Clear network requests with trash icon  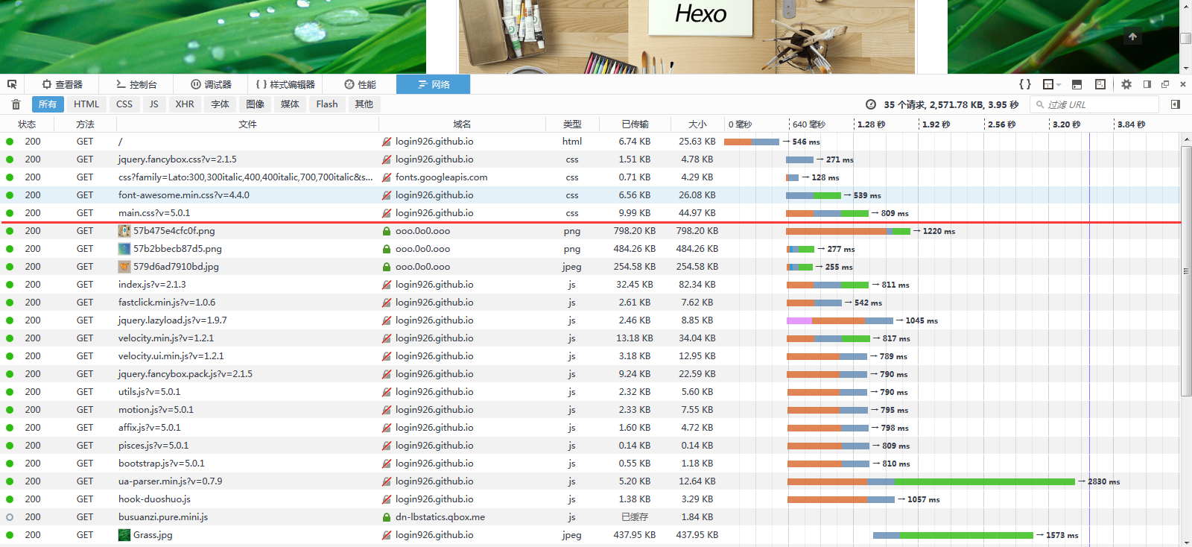point(16,104)
